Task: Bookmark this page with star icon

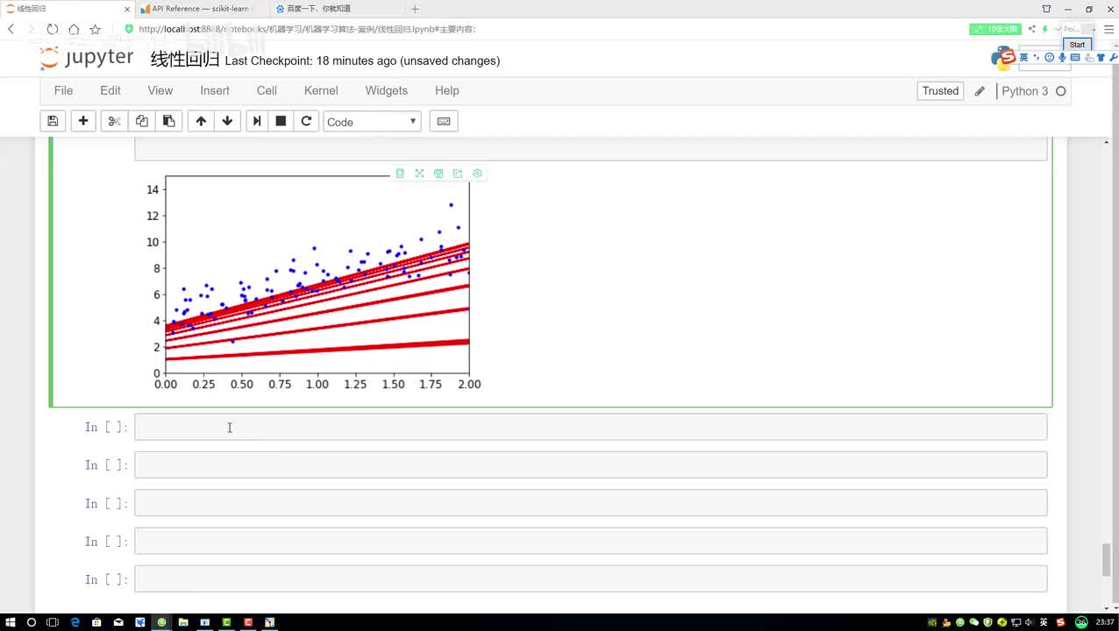Action: (95, 29)
